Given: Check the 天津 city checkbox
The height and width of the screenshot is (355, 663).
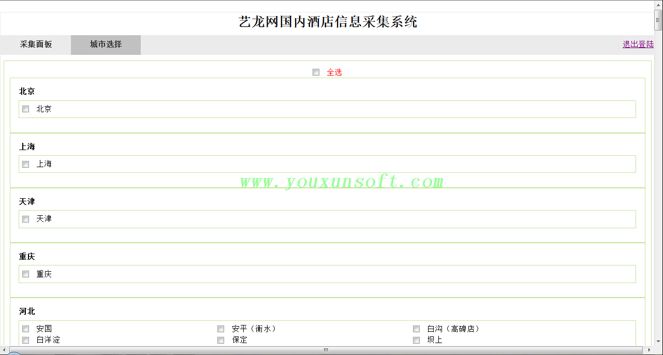Looking at the screenshot, I should click(25, 219).
